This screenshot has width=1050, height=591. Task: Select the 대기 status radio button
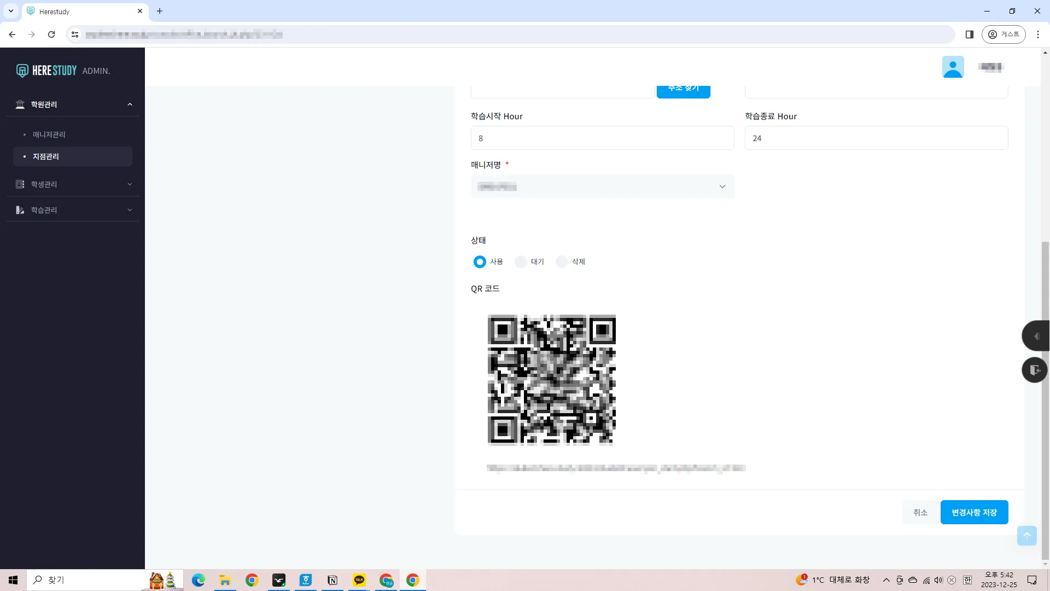tap(521, 262)
